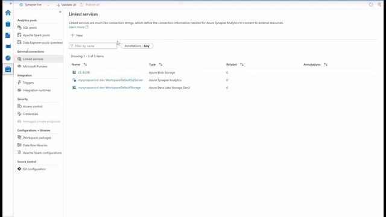Open the LS_BLOB linked service
The width and height of the screenshot is (386, 217).
tap(84, 72)
